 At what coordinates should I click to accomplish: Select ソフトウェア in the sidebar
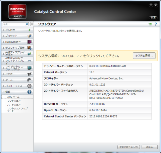click(x=14, y=101)
